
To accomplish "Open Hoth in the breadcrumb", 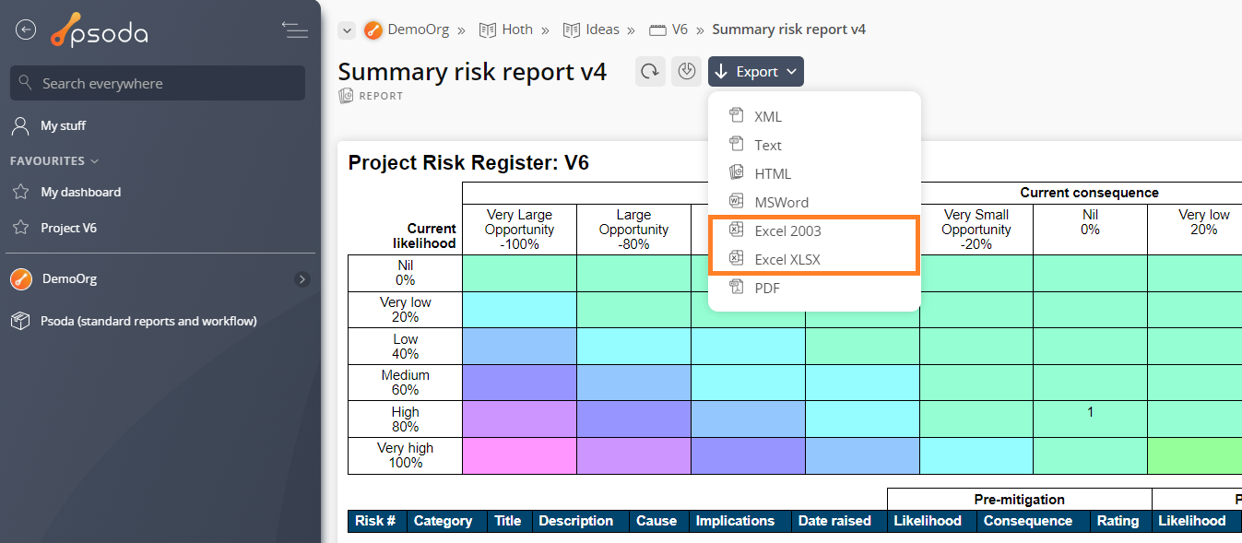I will click(x=516, y=30).
